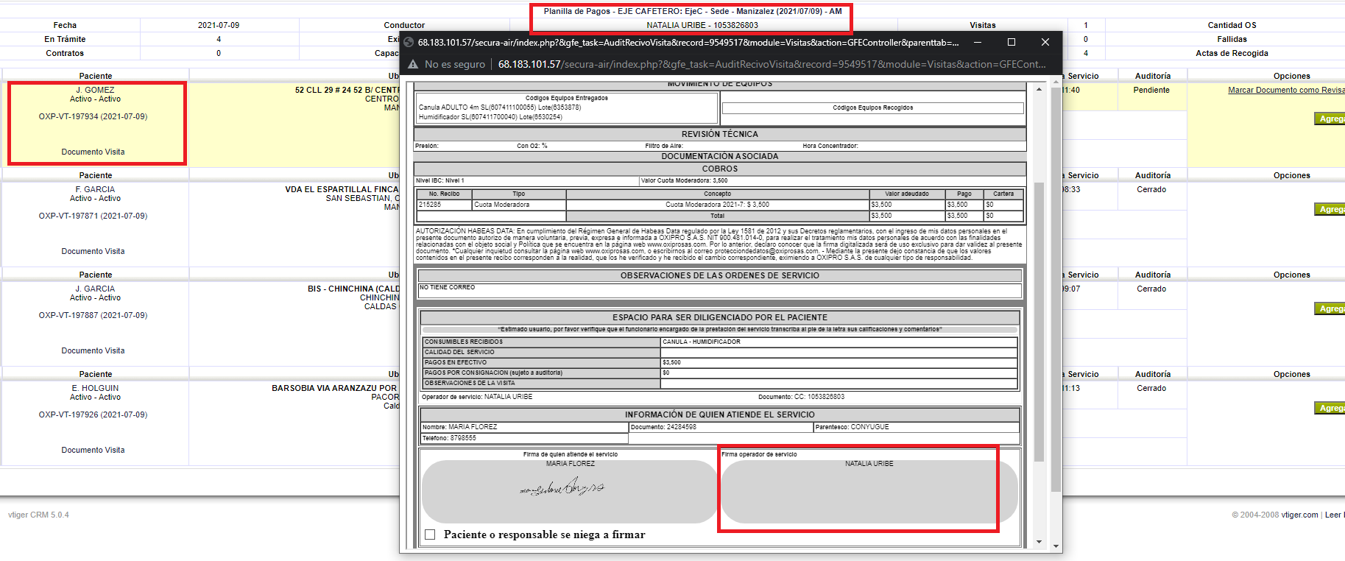Image resolution: width=1345 pixels, height=561 pixels.
Task: Click the 'No es seguro' label in address bar
Action: (x=455, y=64)
